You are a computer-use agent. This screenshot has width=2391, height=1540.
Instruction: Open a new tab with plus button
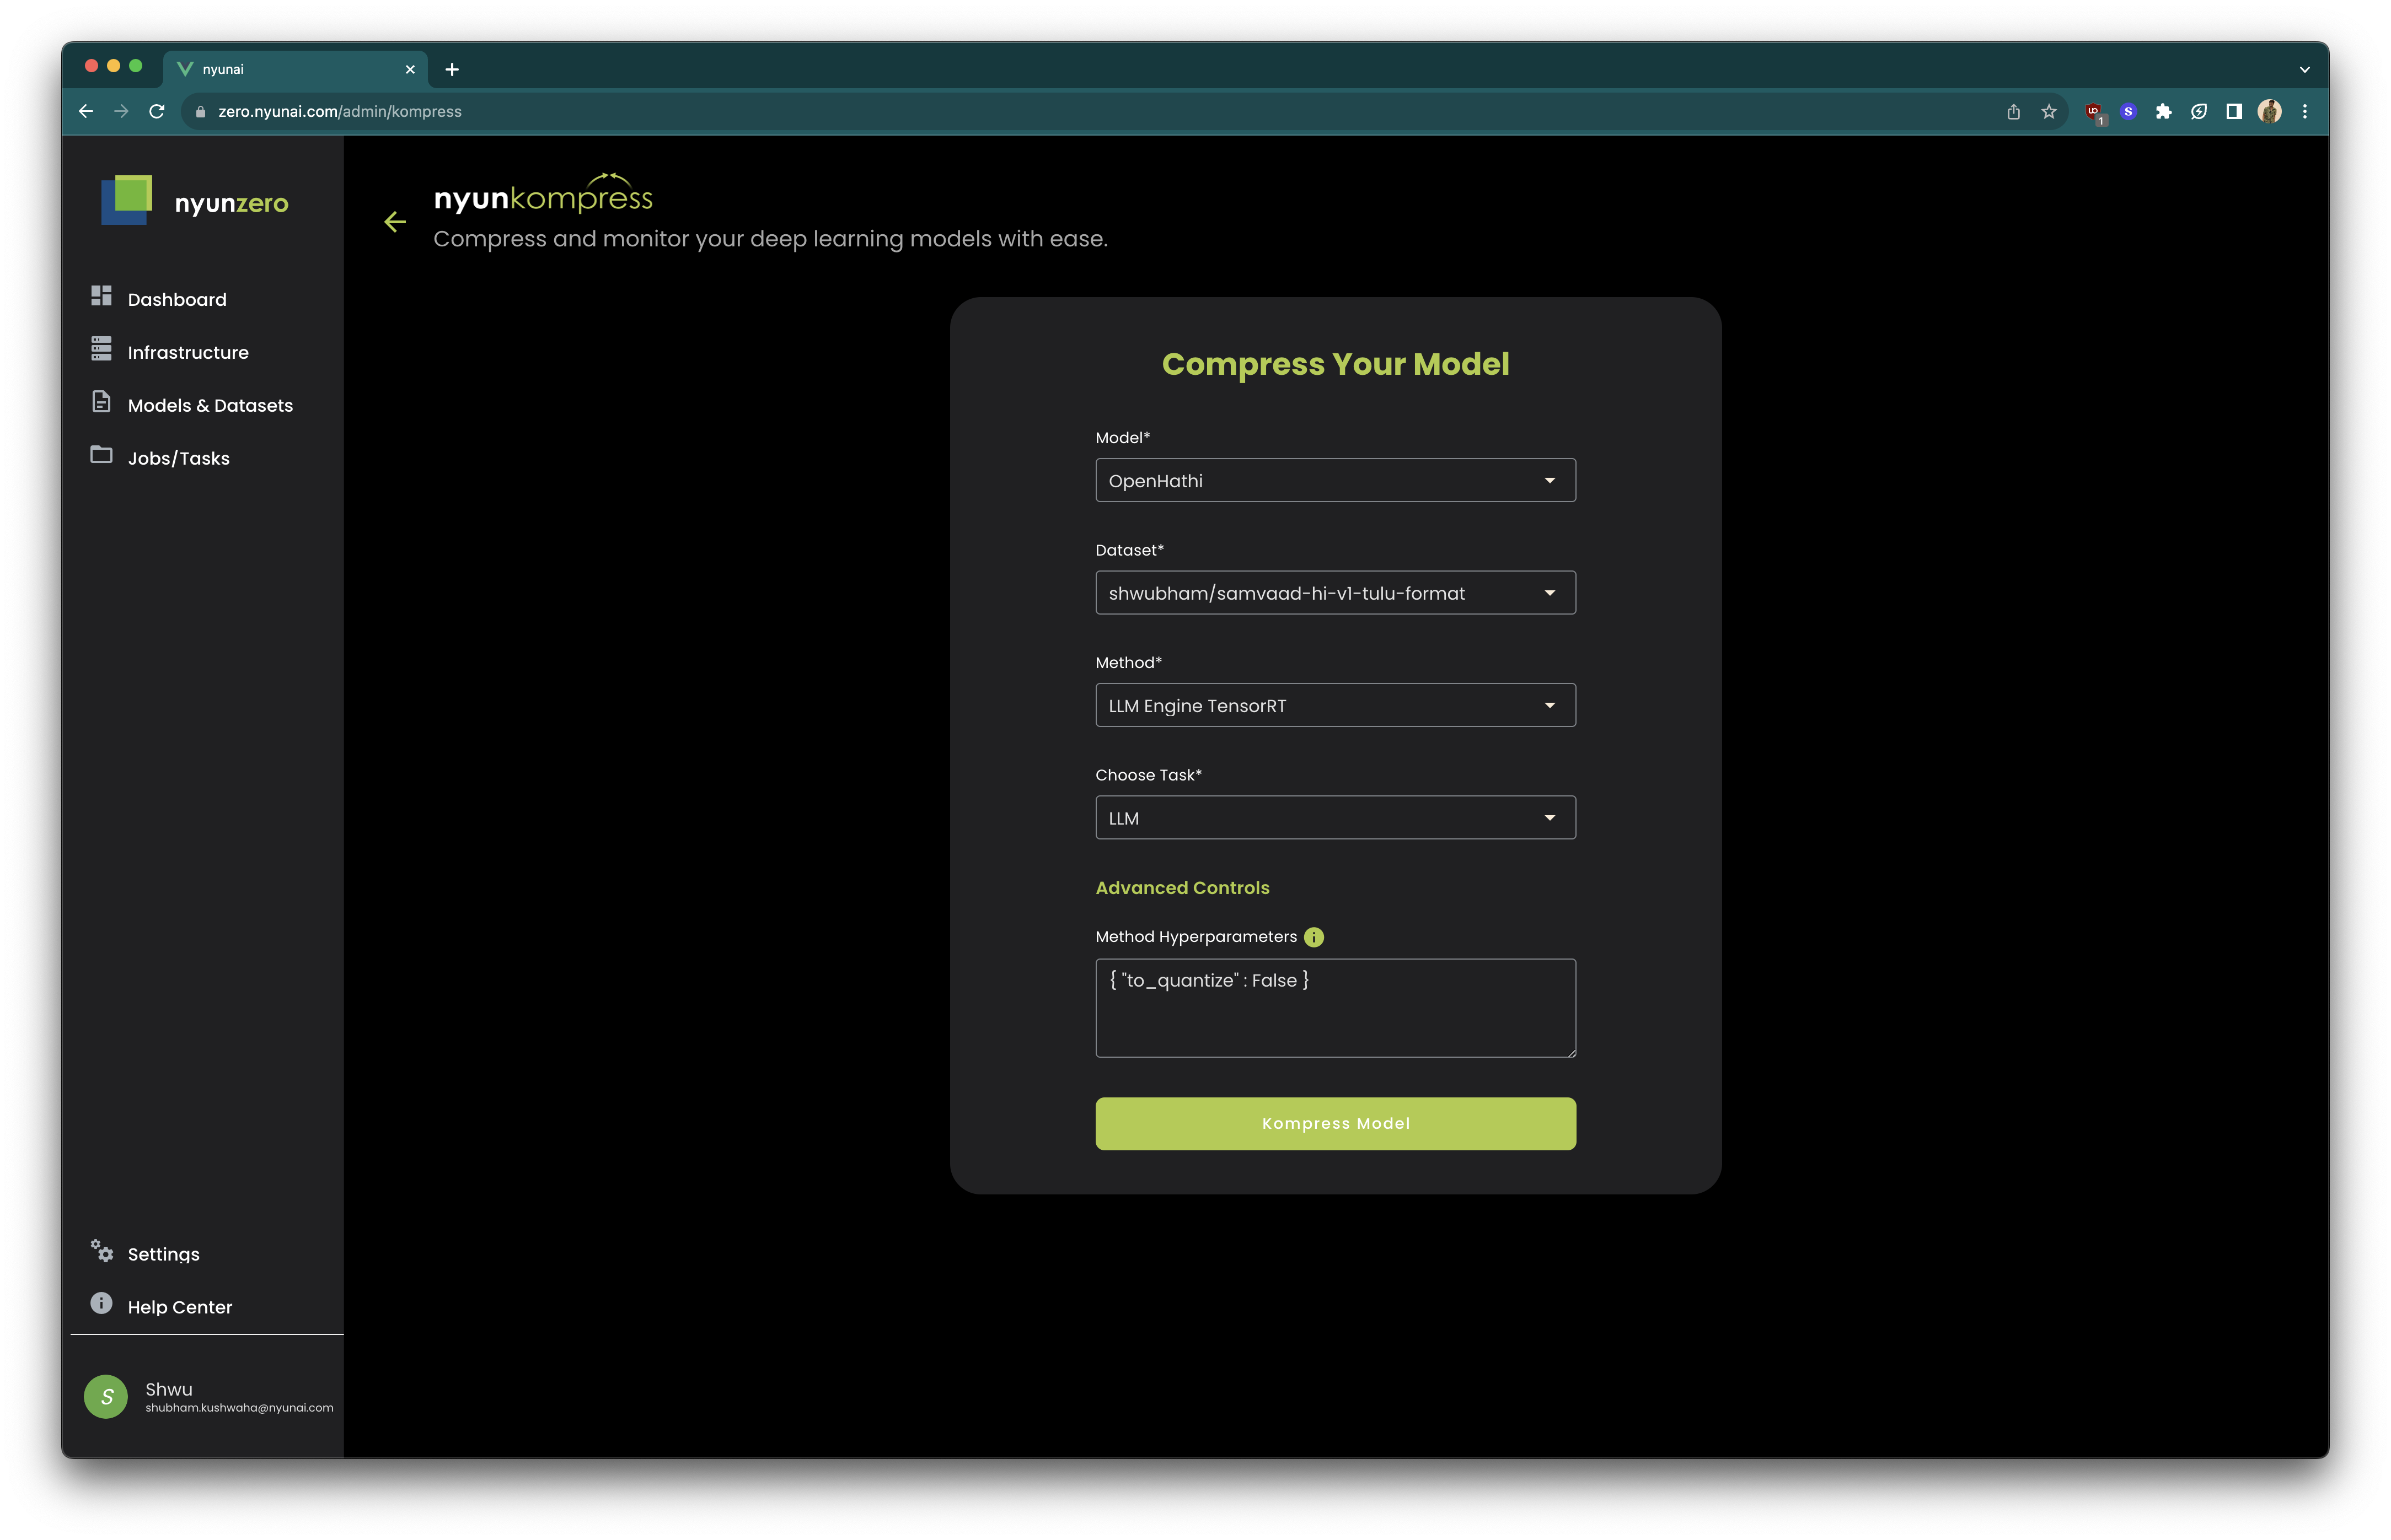click(x=452, y=69)
